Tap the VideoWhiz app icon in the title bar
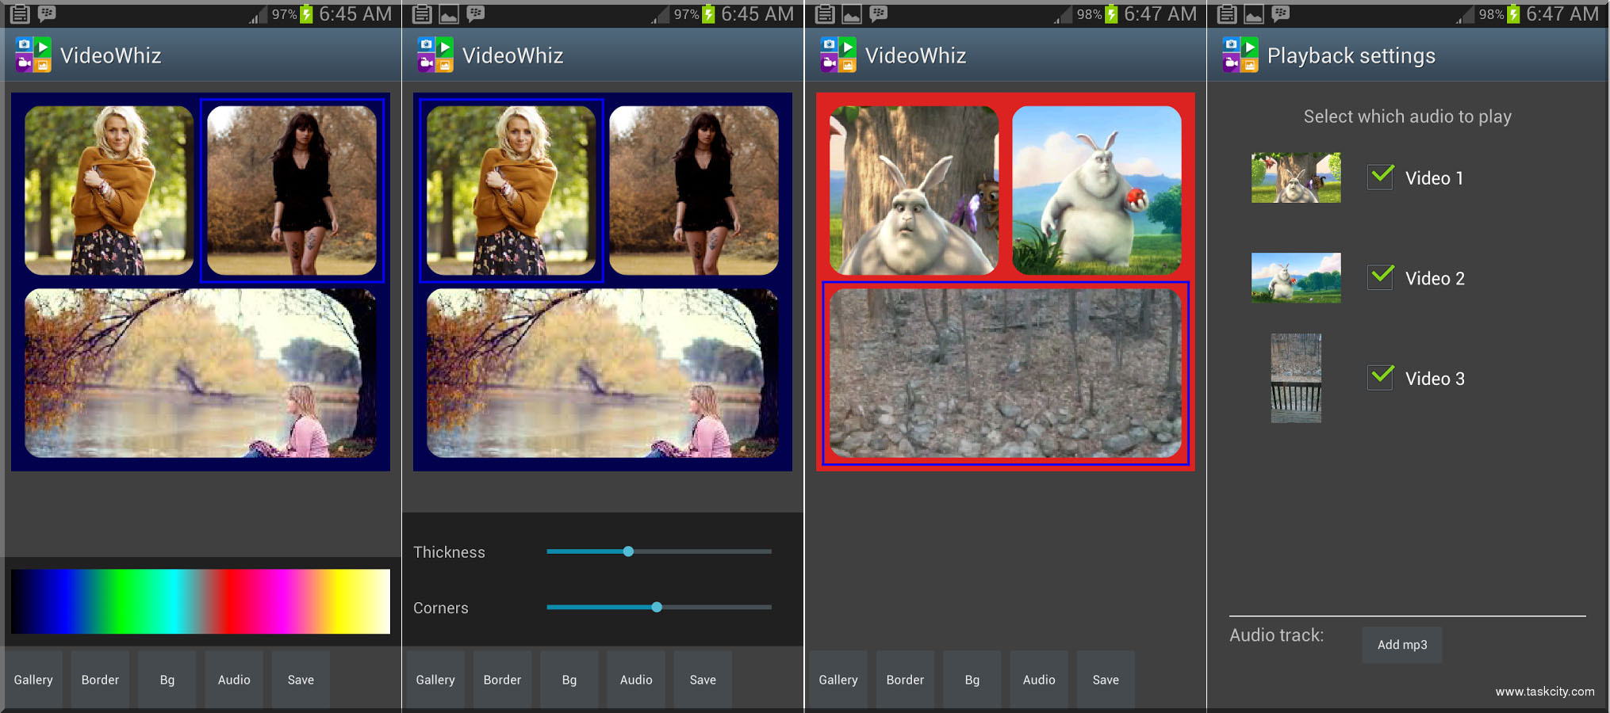This screenshot has height=713, width=1610. pos(33,55)
